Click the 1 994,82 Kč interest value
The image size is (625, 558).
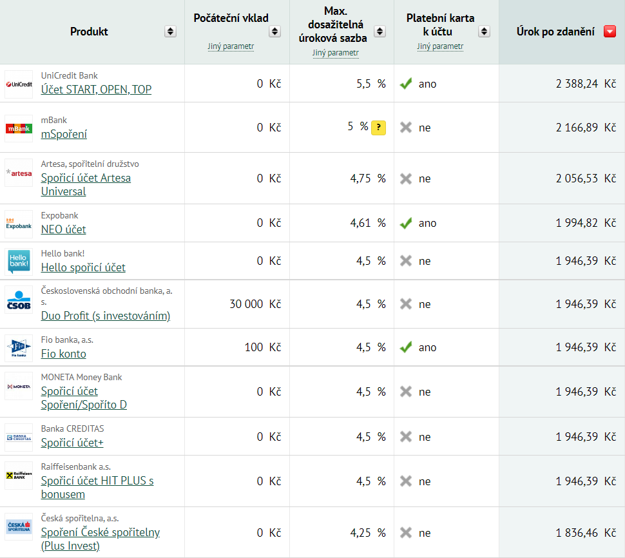coord(586,223)
